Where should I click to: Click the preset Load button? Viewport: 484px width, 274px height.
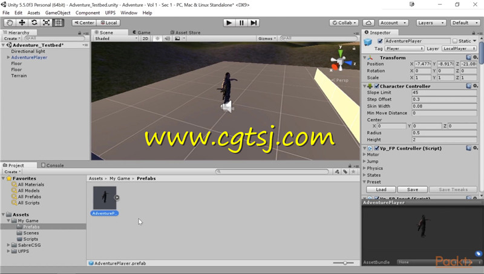pos(381,189)
